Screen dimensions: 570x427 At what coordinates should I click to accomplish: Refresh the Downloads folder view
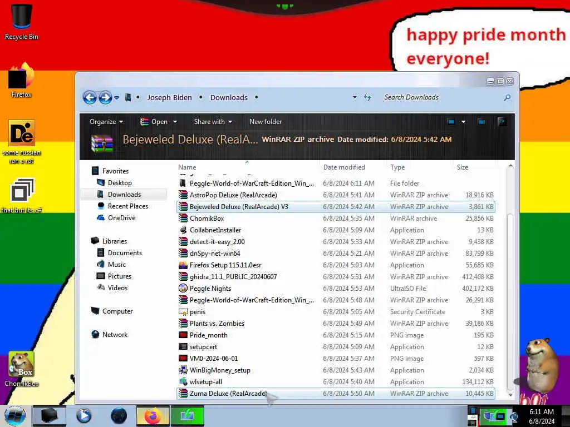point(367,97)
